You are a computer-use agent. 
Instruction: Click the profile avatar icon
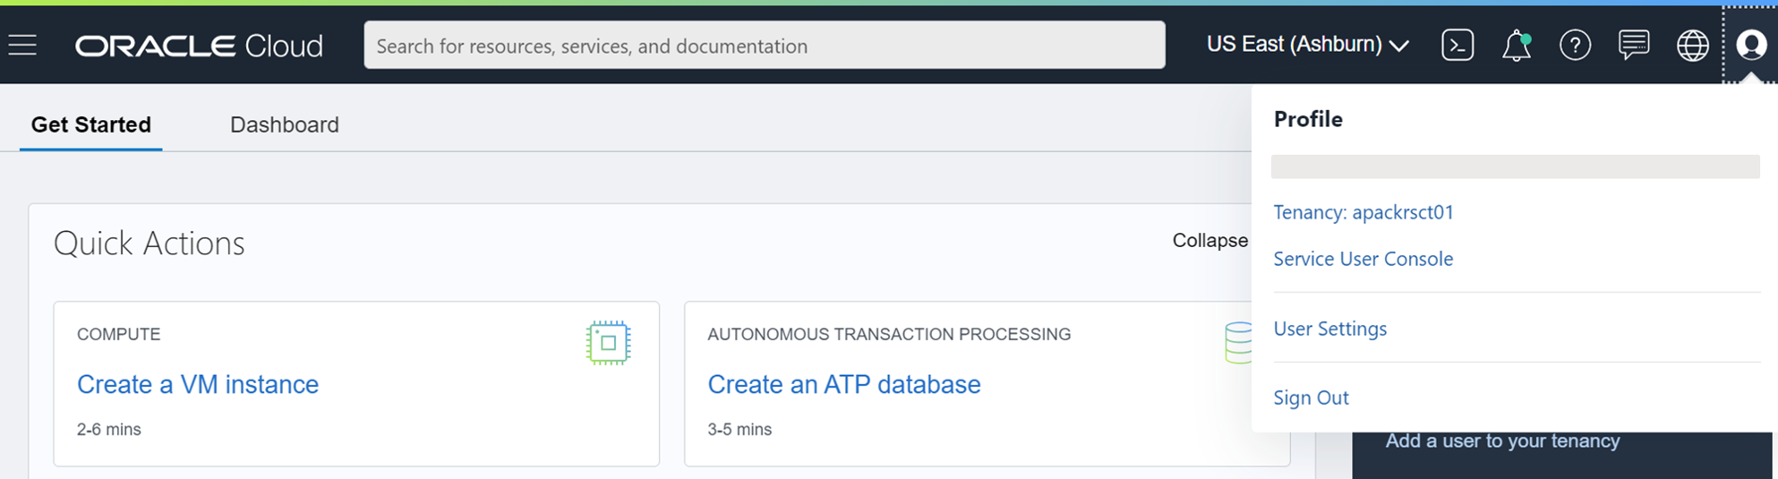(x=1751, y=44)
